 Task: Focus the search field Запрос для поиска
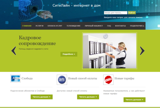[x=116, y=13]
